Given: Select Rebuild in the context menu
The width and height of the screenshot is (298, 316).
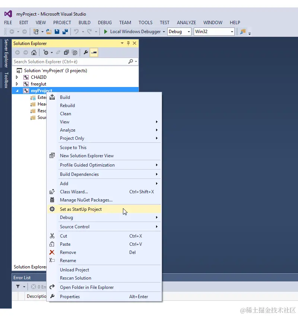Looking at the screenshot, I should click(x=104, y=106).
